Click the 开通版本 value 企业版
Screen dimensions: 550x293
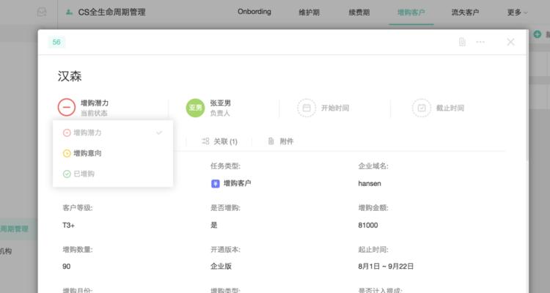pyautogui.click(x=221, y=267)
